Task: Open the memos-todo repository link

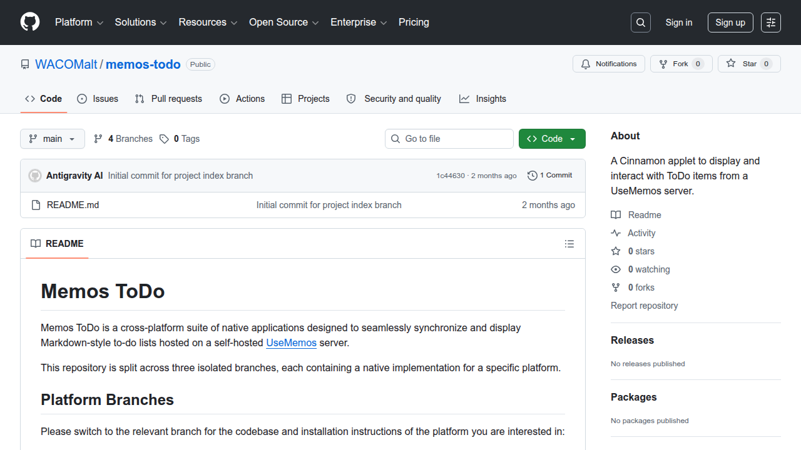Action: pos(143,64)
